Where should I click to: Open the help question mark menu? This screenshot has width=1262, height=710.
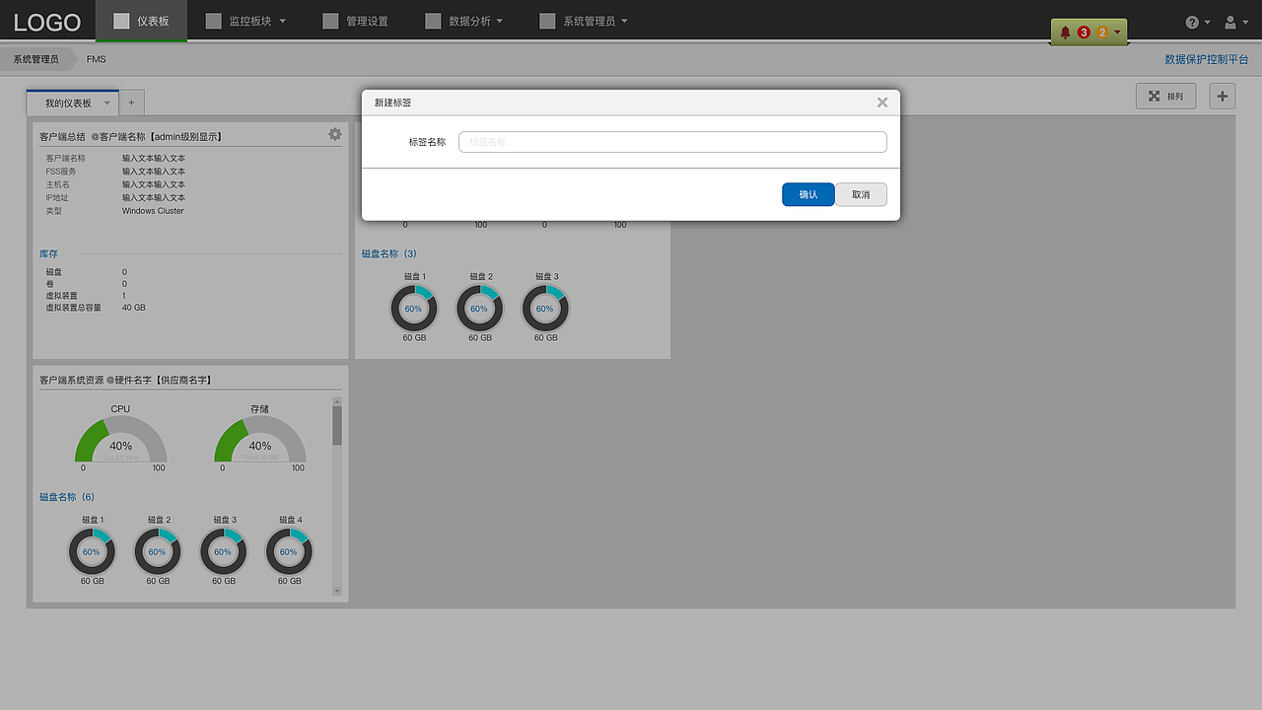[1197, 22]
